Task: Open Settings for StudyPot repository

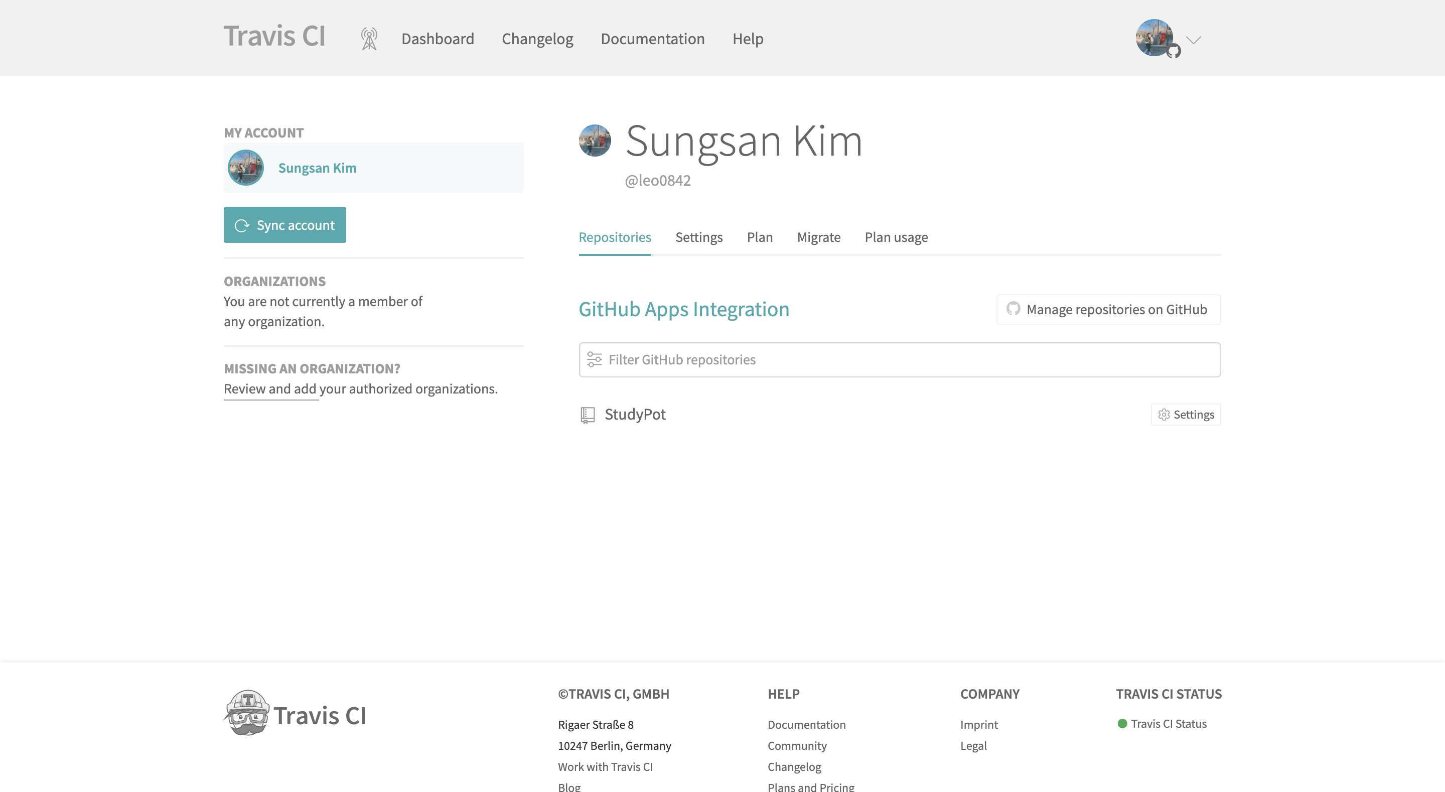Action: coord(1186,414)
